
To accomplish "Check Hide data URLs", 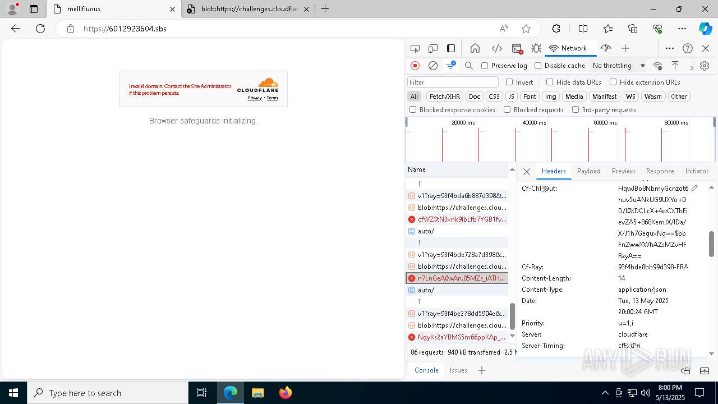I will [550, 82].
